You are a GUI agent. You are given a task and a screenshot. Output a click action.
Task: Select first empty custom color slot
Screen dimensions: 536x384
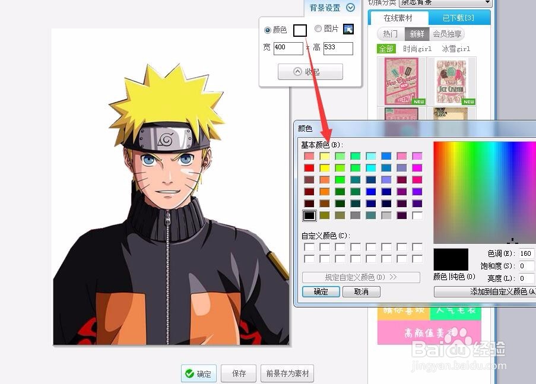coord(309,247)
